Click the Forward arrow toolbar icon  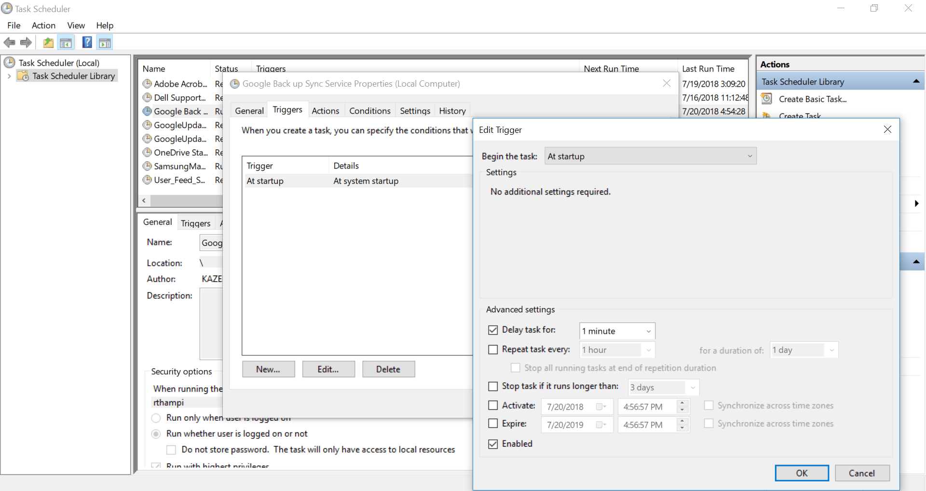coord(26,43)
